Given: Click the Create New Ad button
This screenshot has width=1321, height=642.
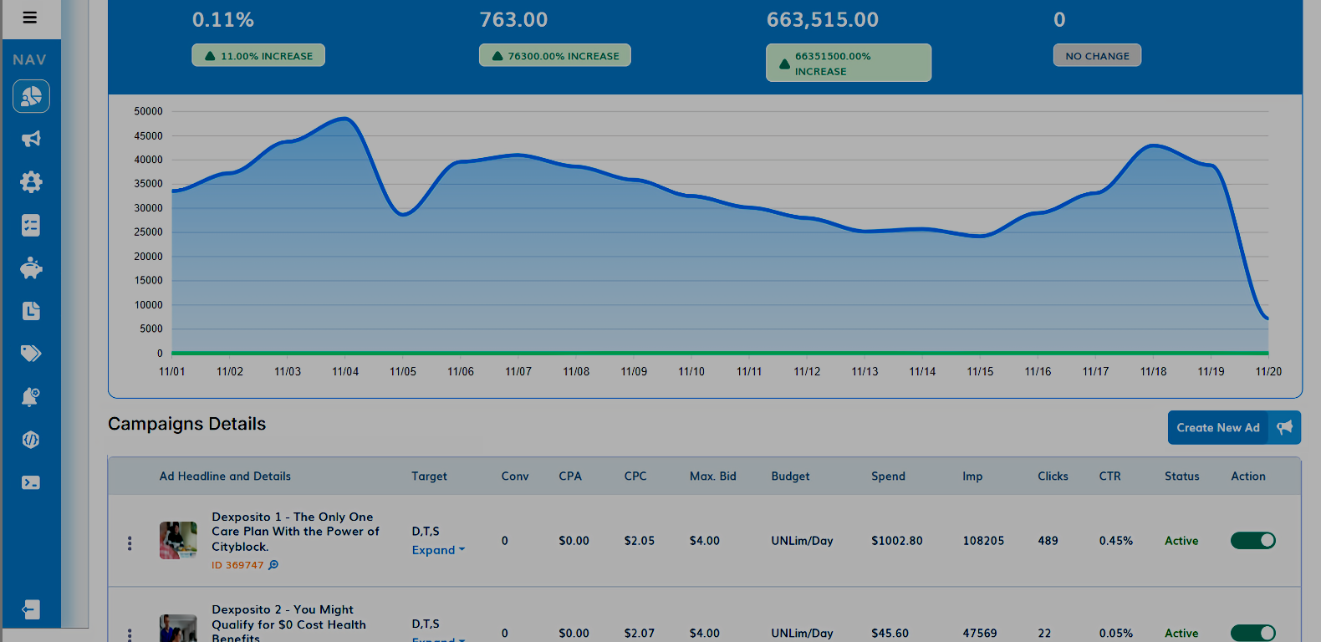Looking at the screenshot, I should (1233, 428).
